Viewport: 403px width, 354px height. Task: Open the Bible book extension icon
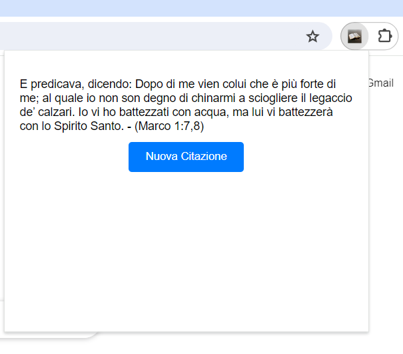coord(354,36)
